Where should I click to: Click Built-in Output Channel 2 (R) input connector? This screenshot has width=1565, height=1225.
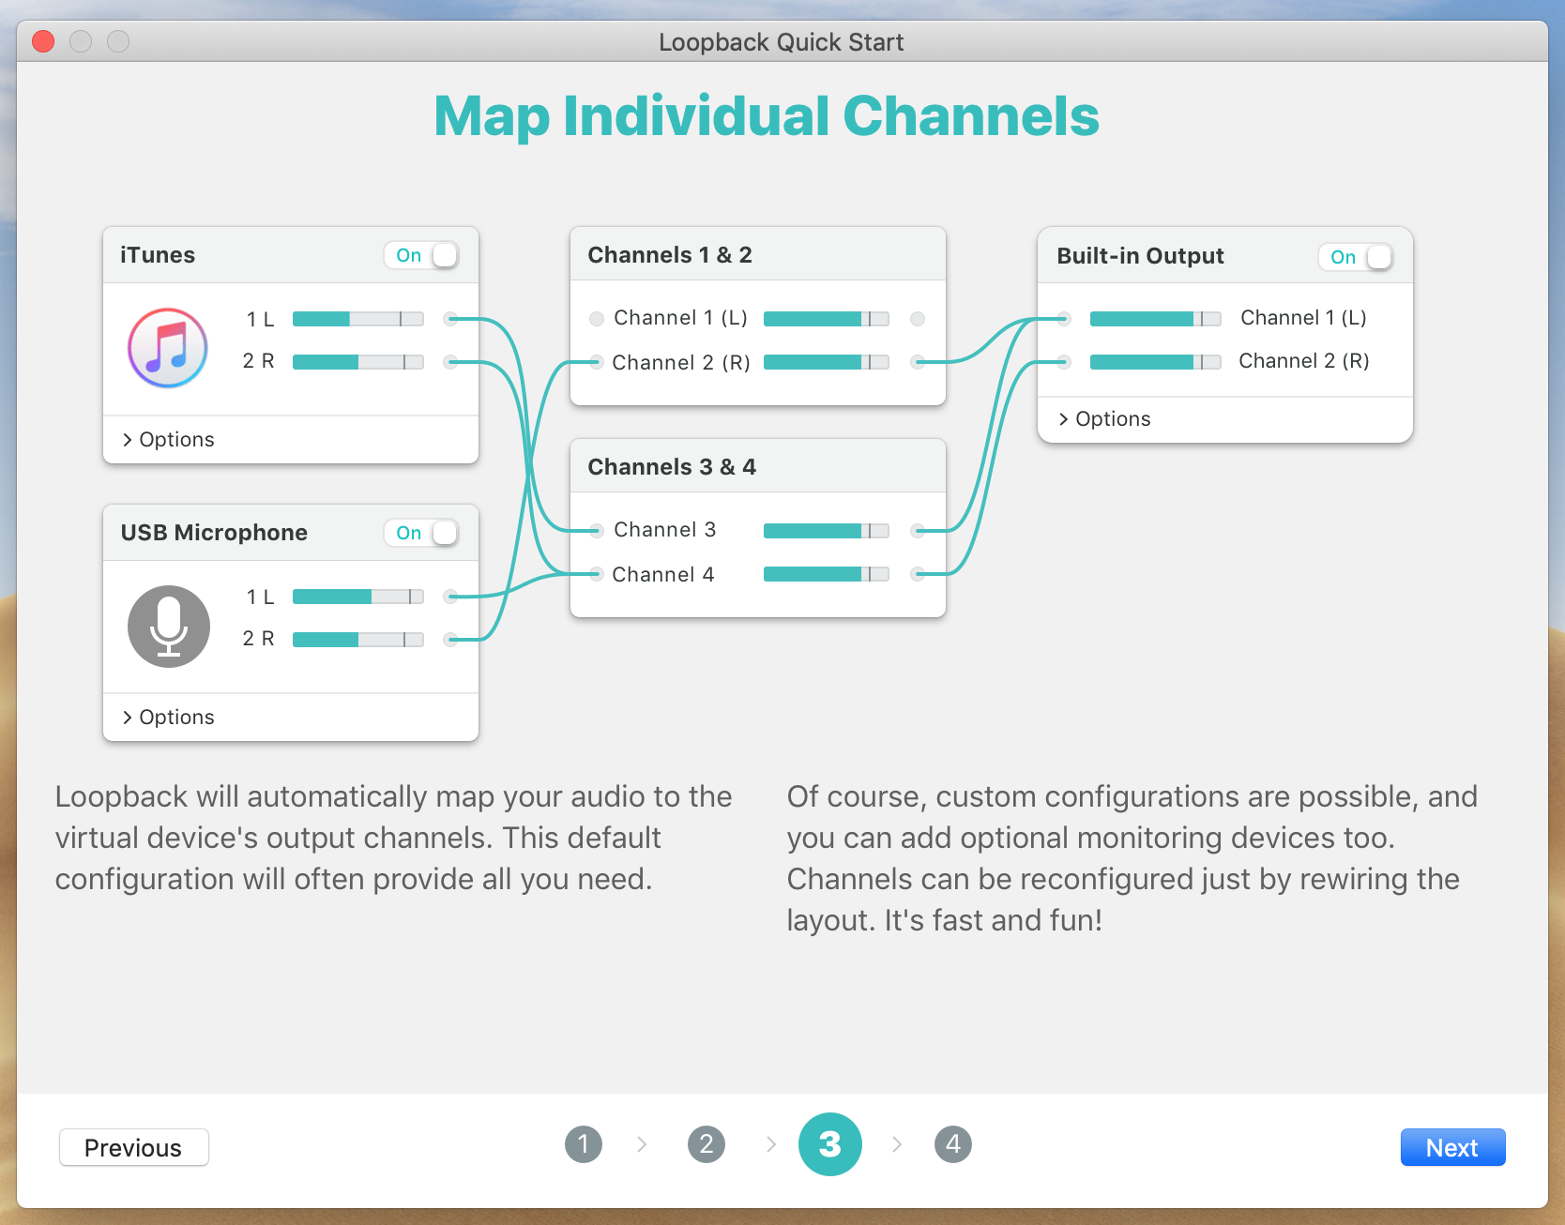[x=1064, y=362]
